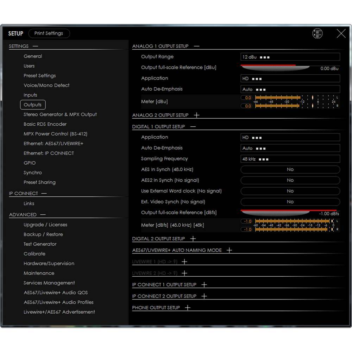Open Livewire+/AES67 Advertisement page
352x352 pixels.
59,312
